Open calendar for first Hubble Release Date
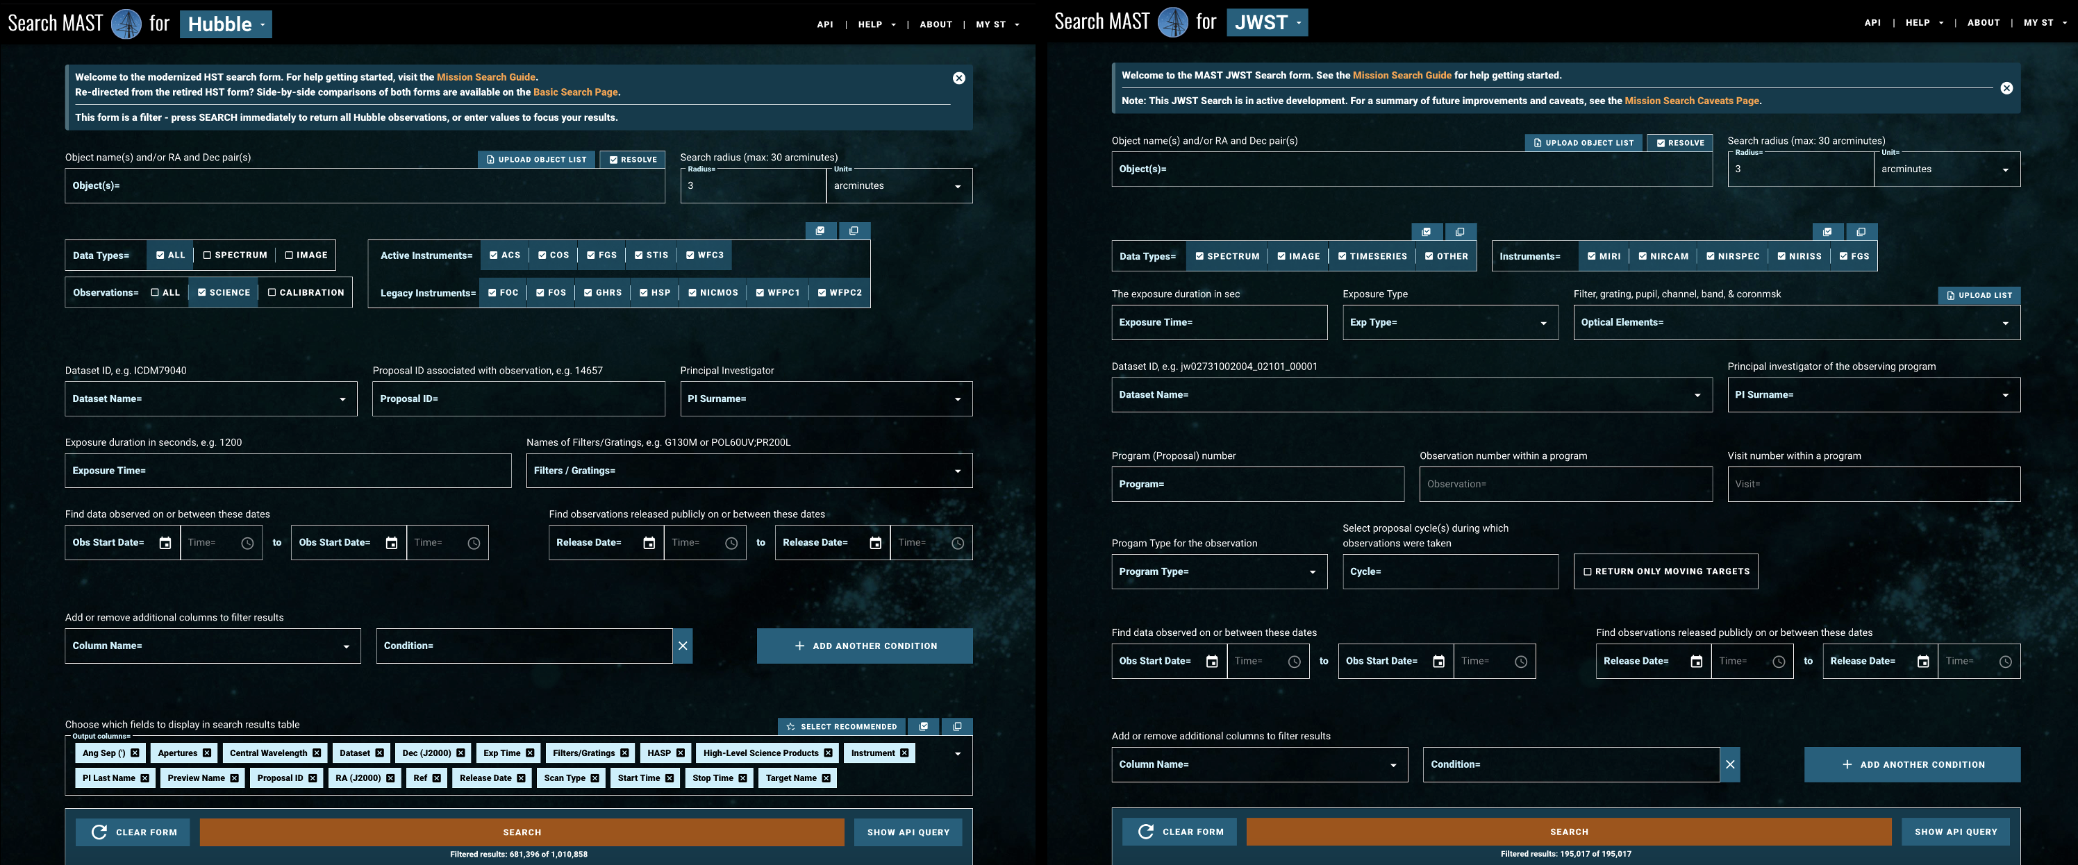2078x865 pixels. tap(649, 543)
